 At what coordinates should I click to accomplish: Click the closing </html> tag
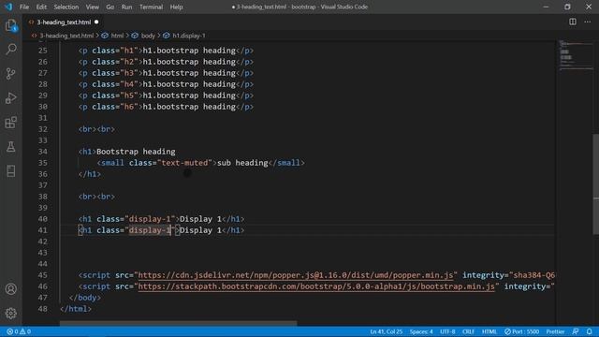(76, 309)
